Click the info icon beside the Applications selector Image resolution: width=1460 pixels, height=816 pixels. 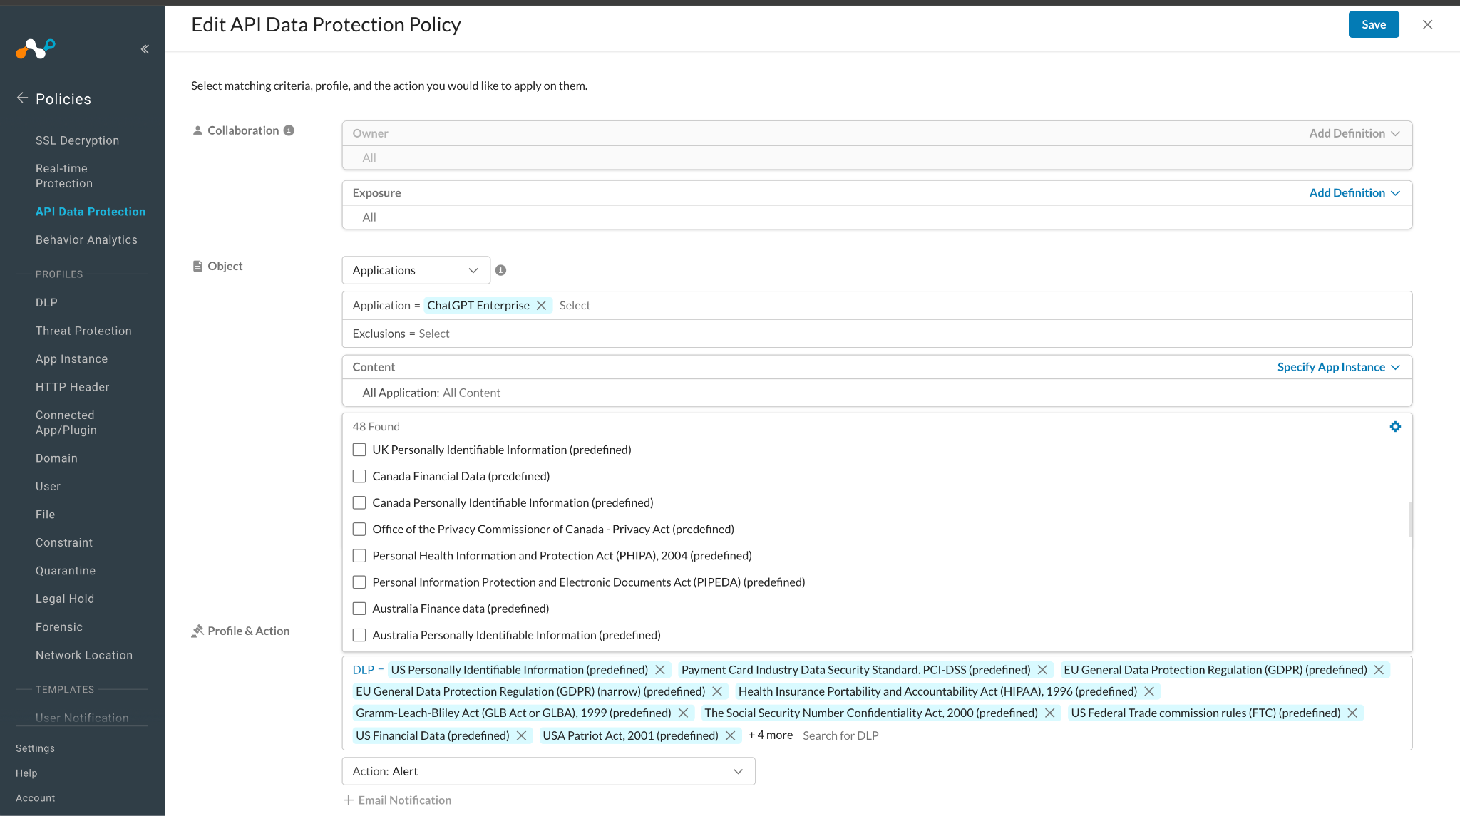point(501,270)
